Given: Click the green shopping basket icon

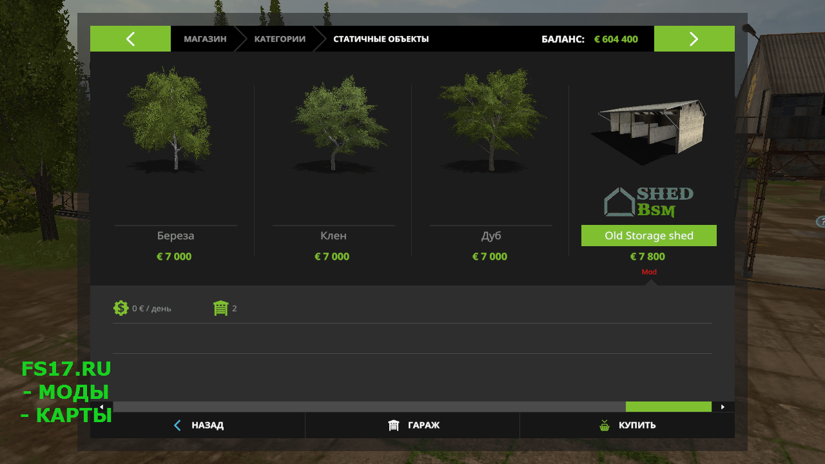Looking at the screenshot, I should (604, 425).
